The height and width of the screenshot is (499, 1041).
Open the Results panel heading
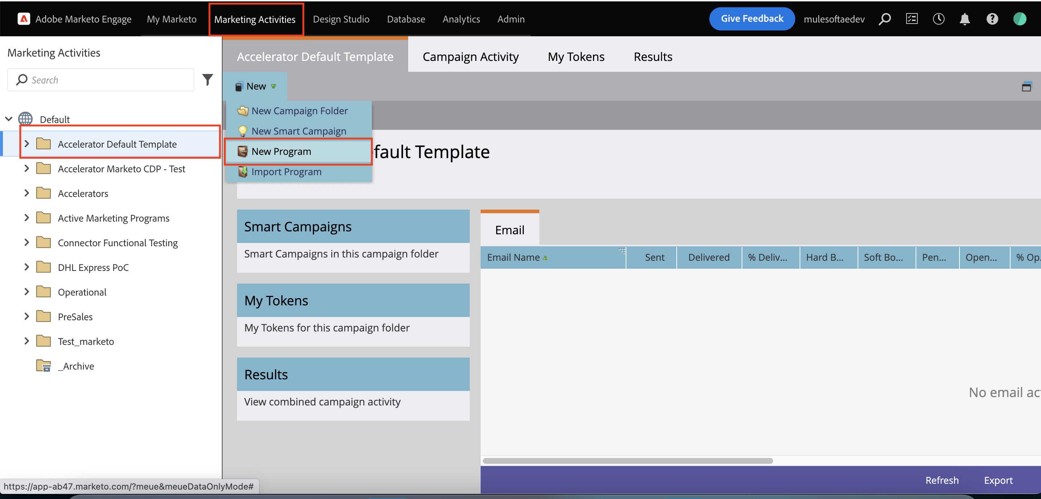(x=353, y=375)
